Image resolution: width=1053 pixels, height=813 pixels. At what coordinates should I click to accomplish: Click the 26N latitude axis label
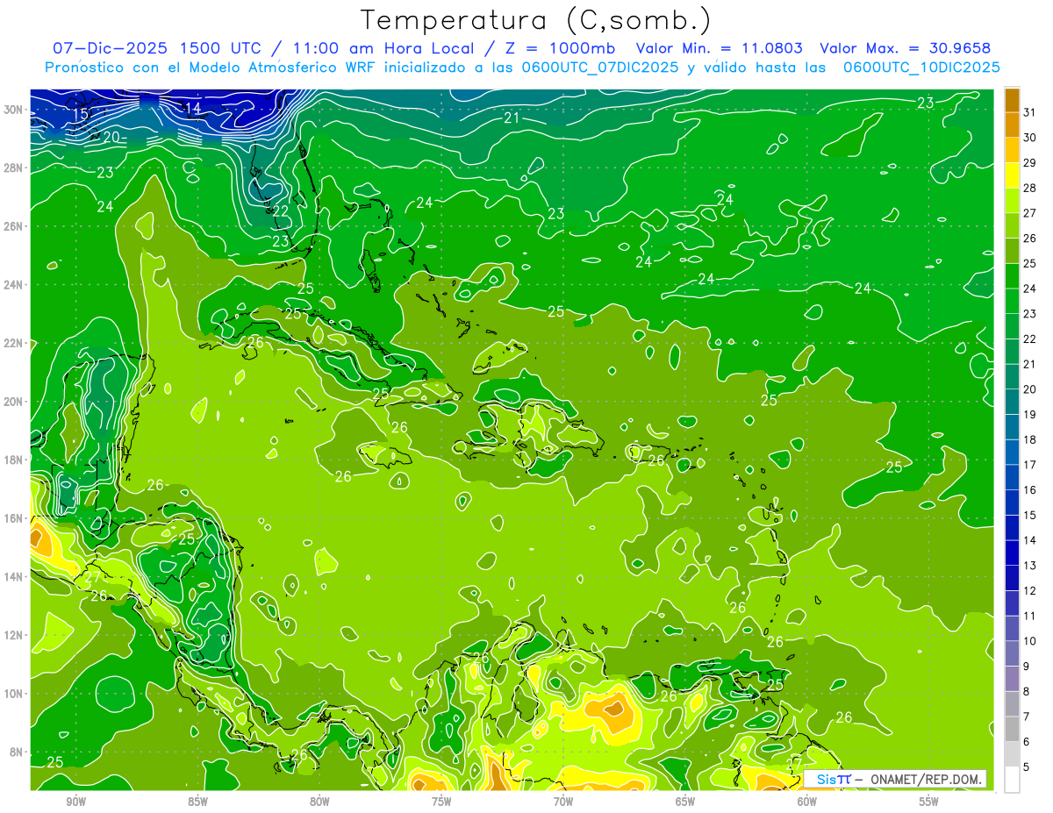coord(14,226)
